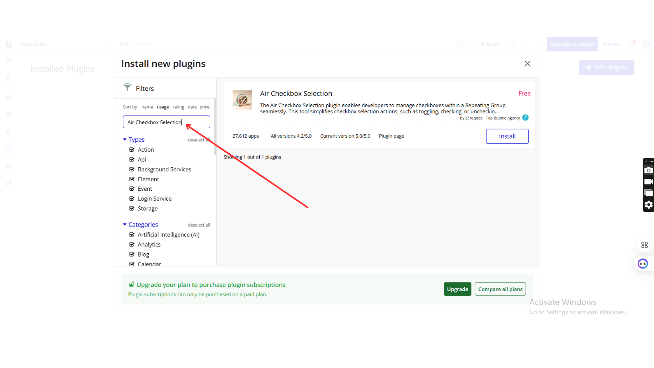Open the Zeroqode agency badge icon
Screen dimensions: 654x368
pos(525,117)
